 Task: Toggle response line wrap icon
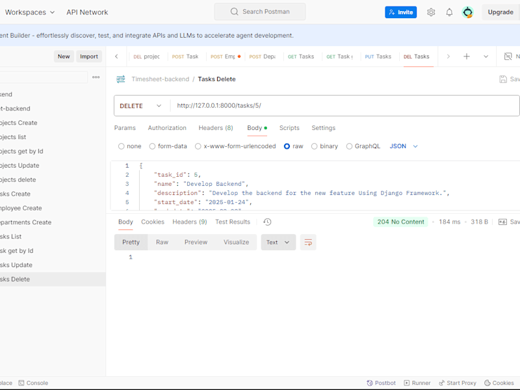[308, 242]
